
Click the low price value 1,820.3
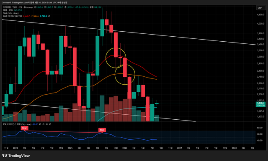(x=59, y=8)
